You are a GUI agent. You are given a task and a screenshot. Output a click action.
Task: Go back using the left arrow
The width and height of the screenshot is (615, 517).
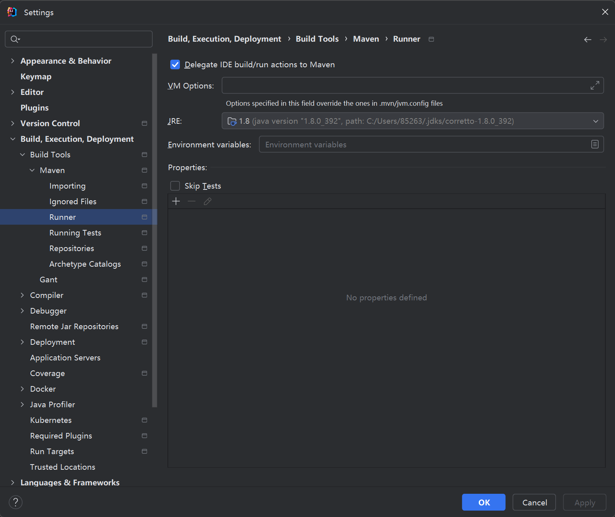[x=587, y=40]
